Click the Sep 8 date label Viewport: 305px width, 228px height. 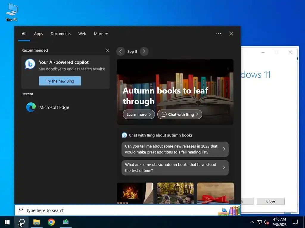[132, 52]
